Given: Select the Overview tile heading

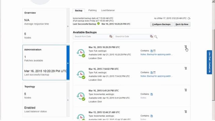Looking at the screenshot, I should 30,13.
